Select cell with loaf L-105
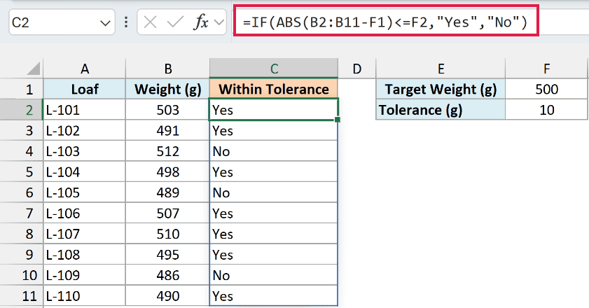Image resolution: width=589 pixels, height=308 pixels. [85, 192]
